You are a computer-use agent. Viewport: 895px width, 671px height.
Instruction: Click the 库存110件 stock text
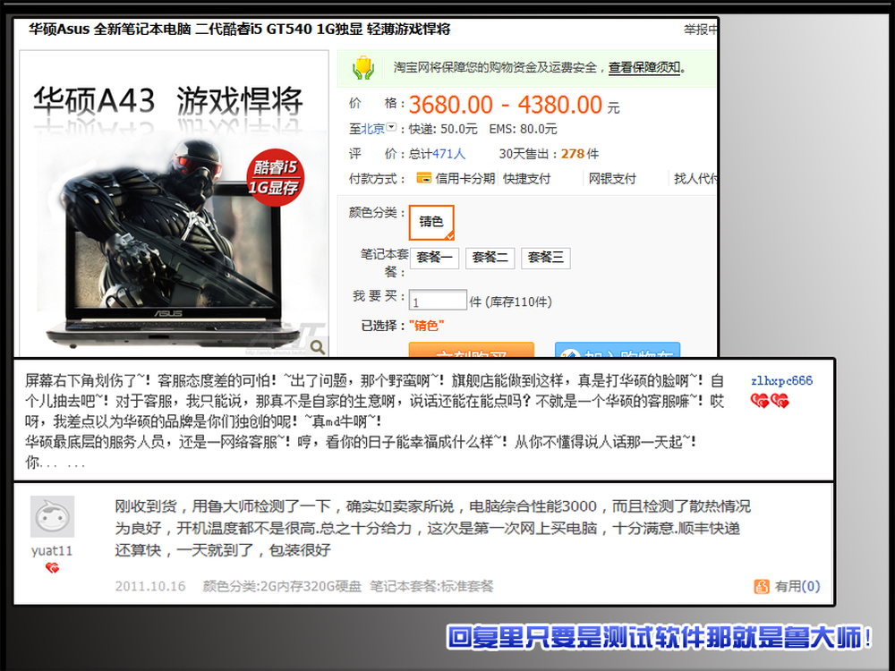(x=518, y=302)
